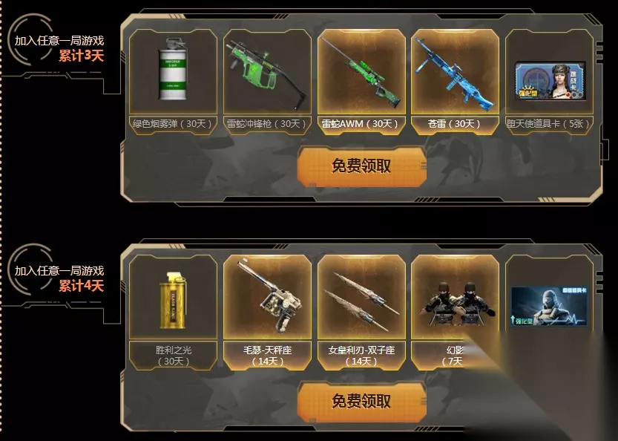The image size is (618, 441).
Task: Click the 累计3天 task badge
Action: 81,56
